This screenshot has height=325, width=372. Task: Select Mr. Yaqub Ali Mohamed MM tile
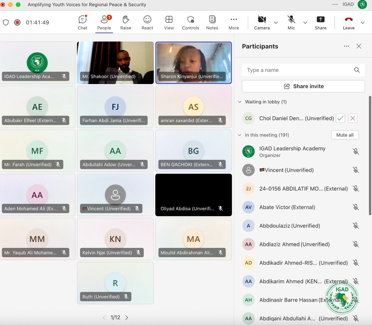click(37, 239)
